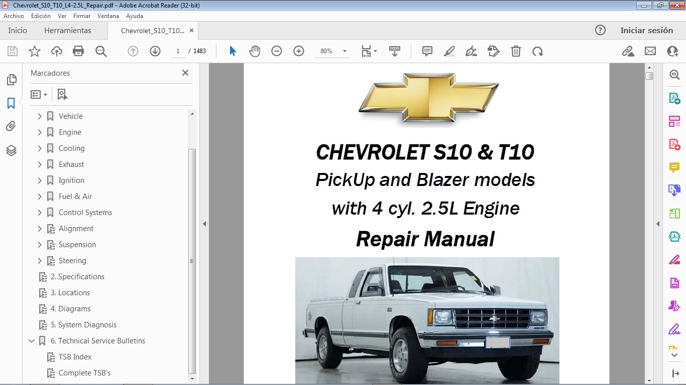
Task: Click the Delete pages trash icon
Action: coord(515,51)
